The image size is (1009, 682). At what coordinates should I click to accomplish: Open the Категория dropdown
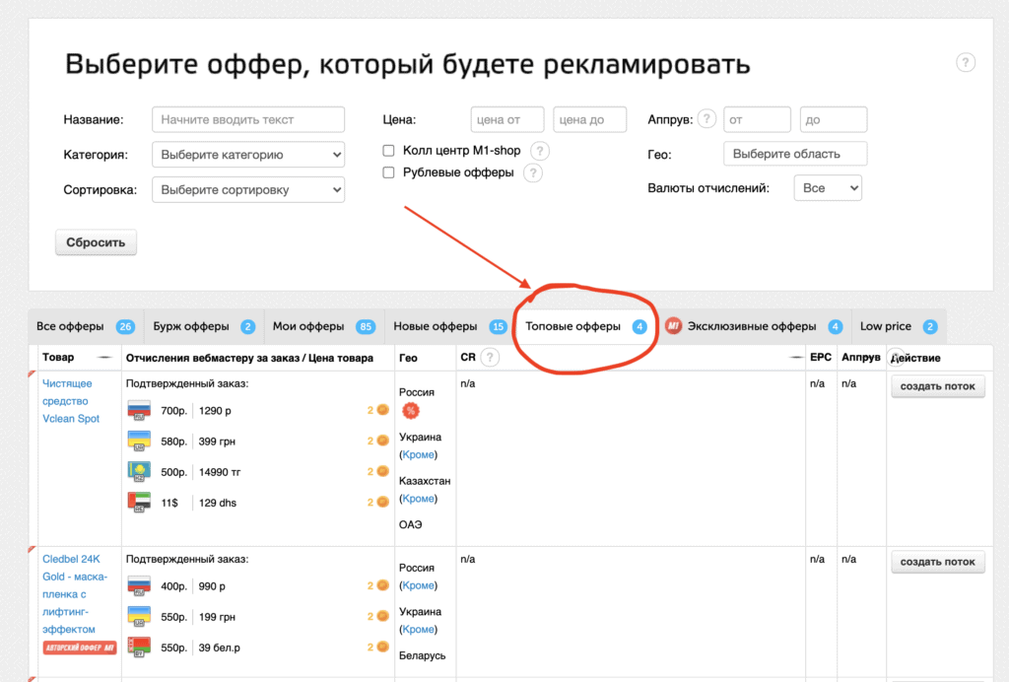coord(246,154)
